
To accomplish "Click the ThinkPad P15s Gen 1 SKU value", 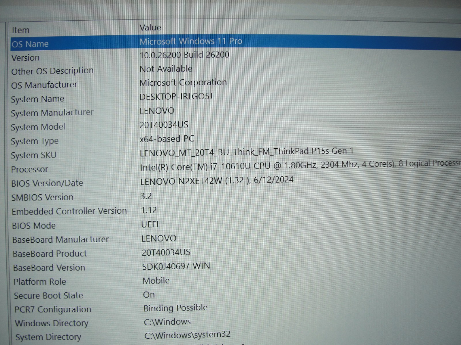I will (x=247, y=152).
